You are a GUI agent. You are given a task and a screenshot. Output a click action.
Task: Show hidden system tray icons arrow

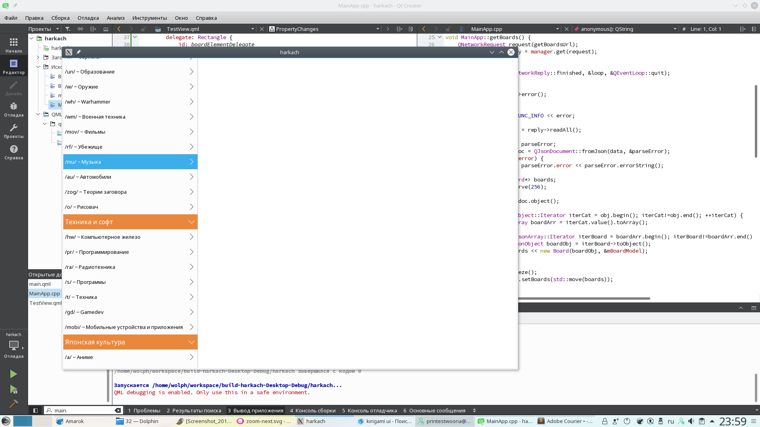712,421
